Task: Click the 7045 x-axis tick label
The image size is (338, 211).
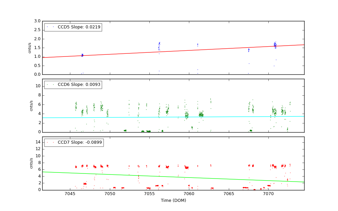Action: [70, 194]
